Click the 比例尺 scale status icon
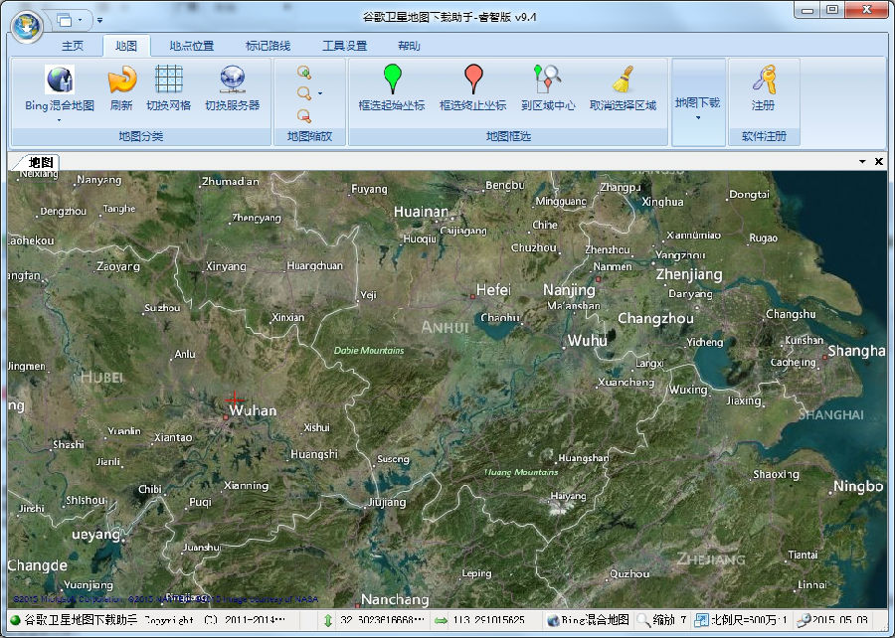The image size is (895, 638). click(x=701, y=620)
